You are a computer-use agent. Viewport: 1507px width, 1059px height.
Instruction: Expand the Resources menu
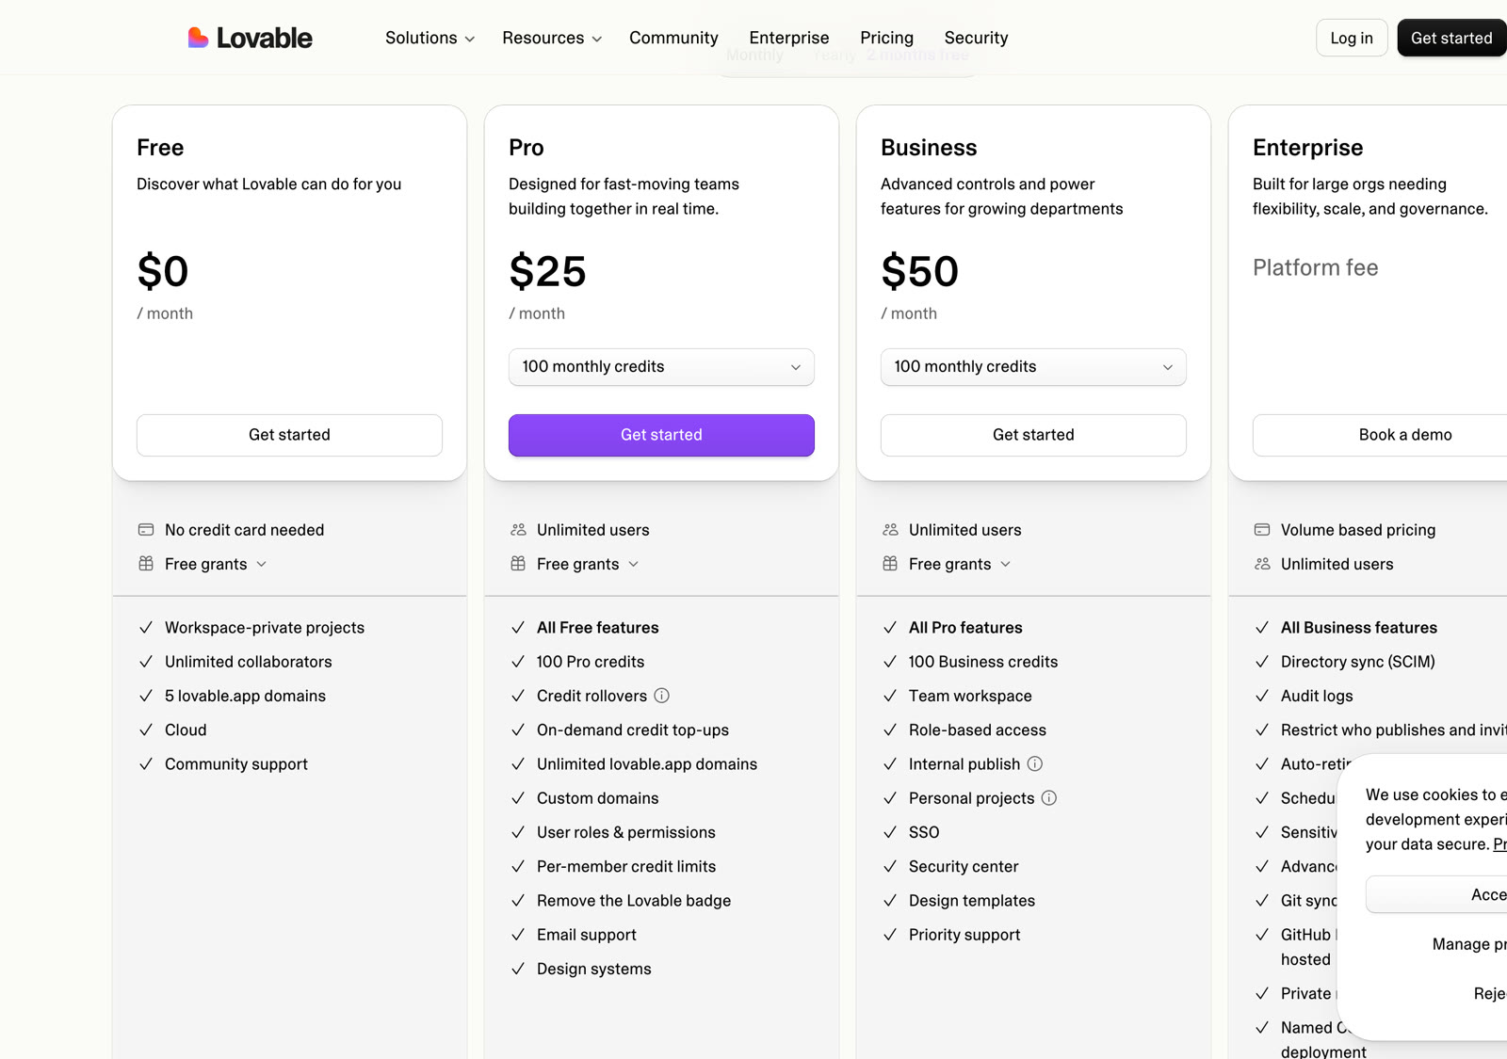tap(552, 38)
